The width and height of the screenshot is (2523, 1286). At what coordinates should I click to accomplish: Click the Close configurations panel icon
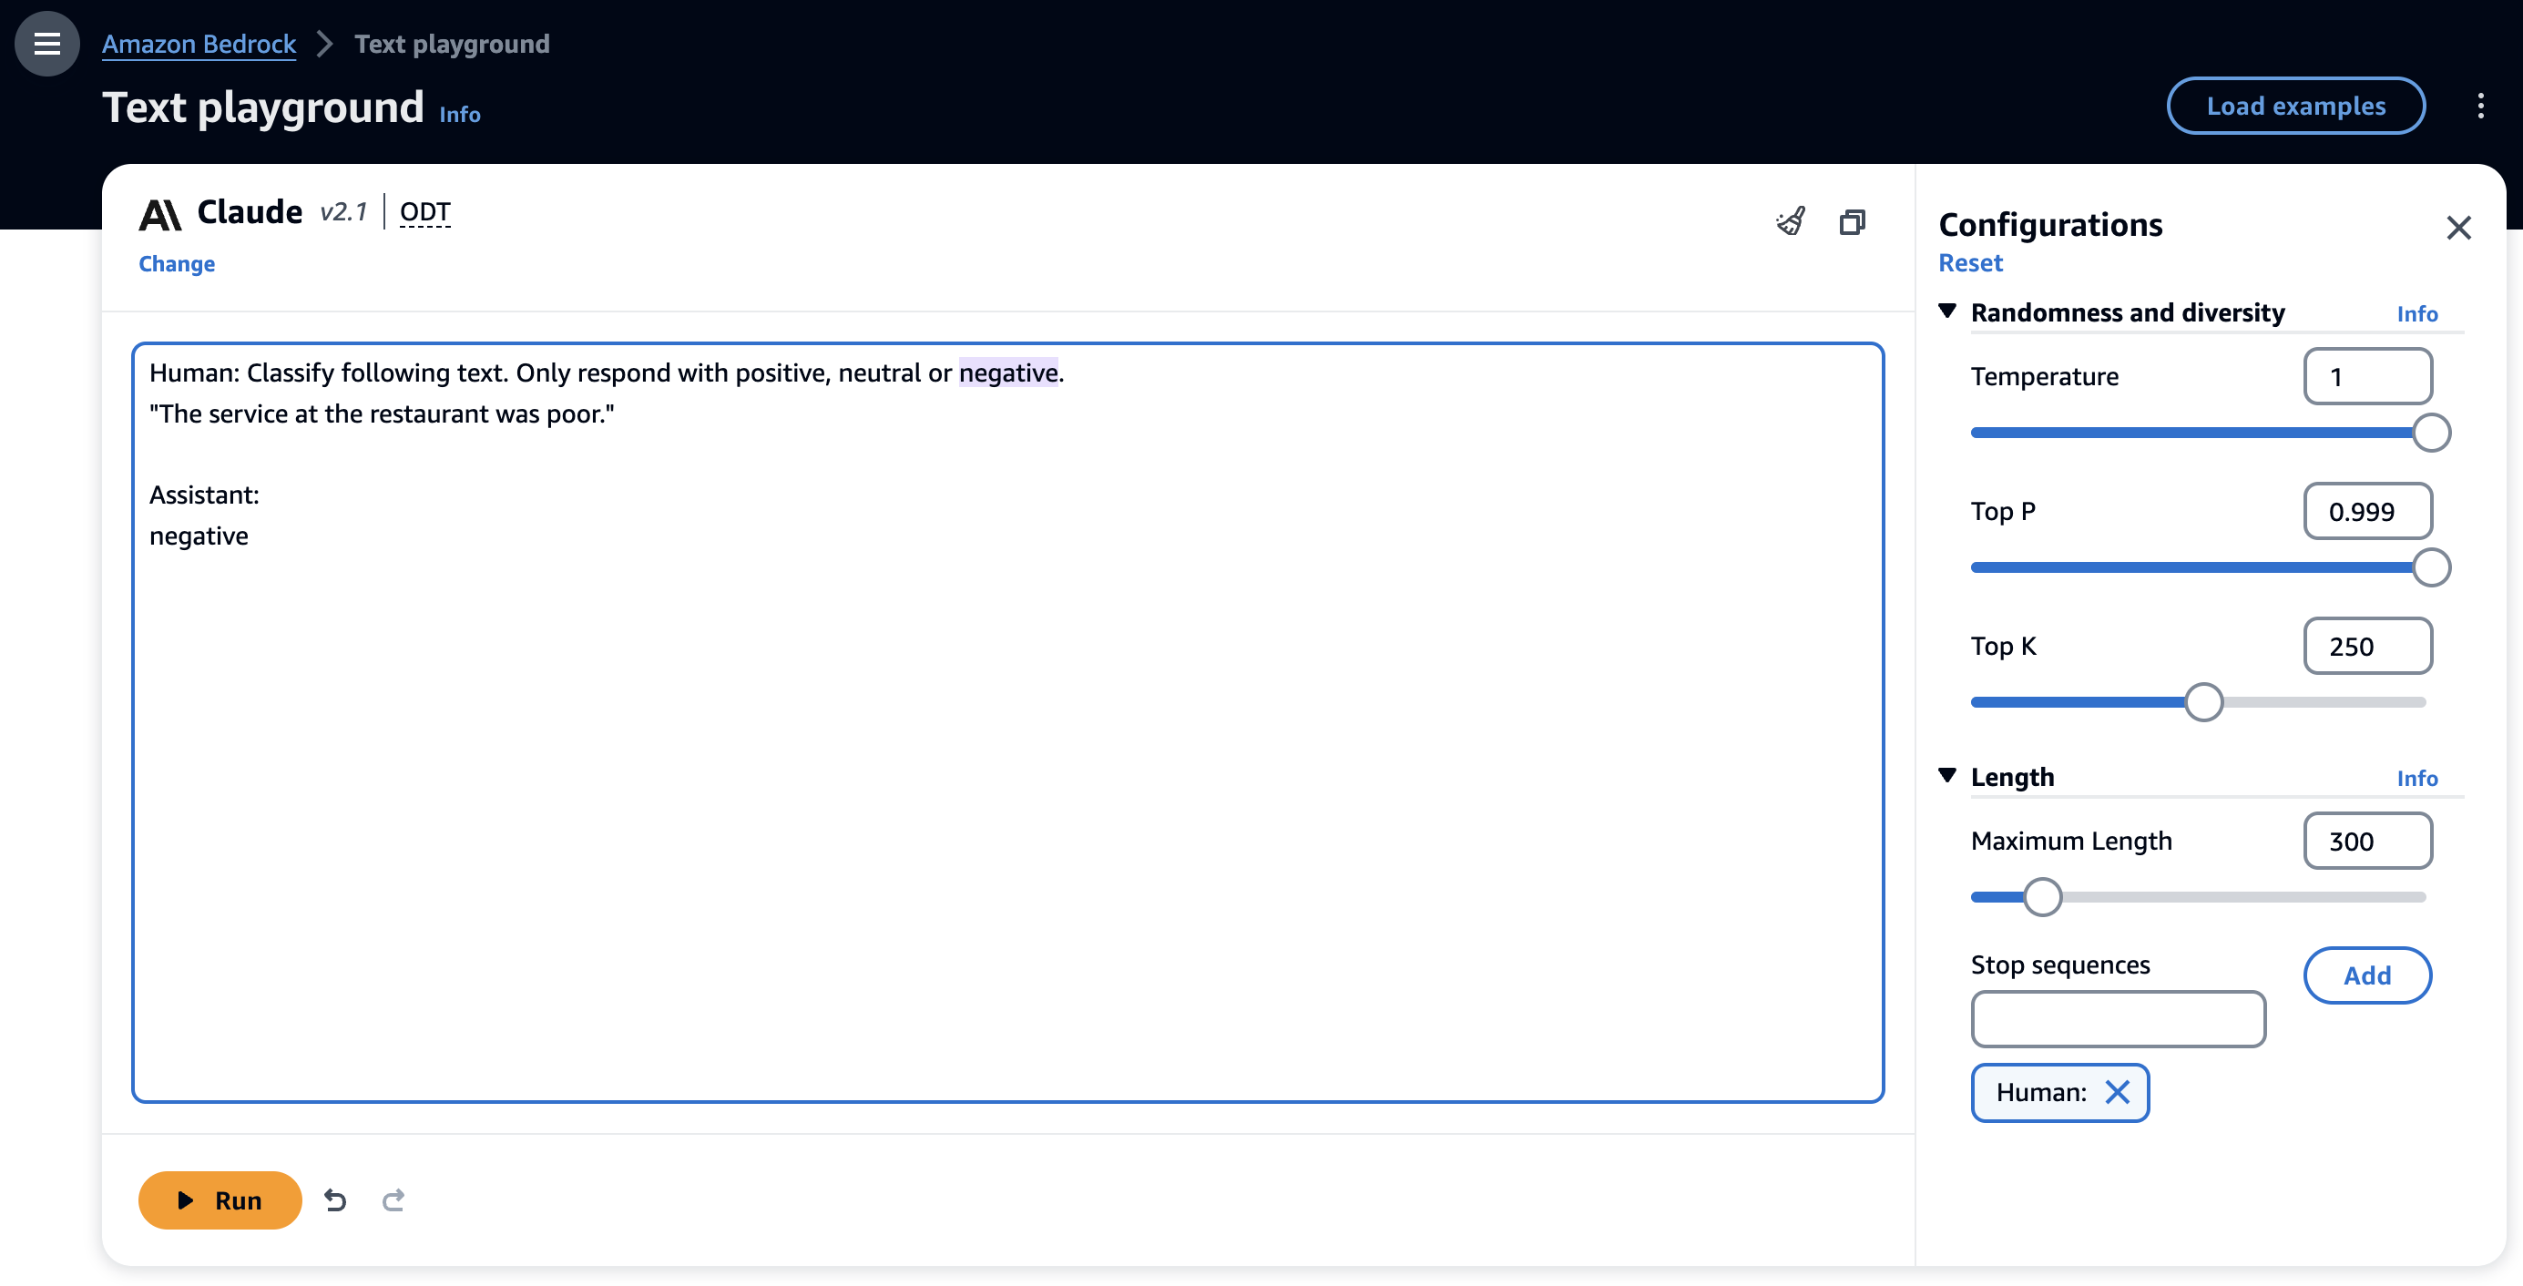[2459, 225]
